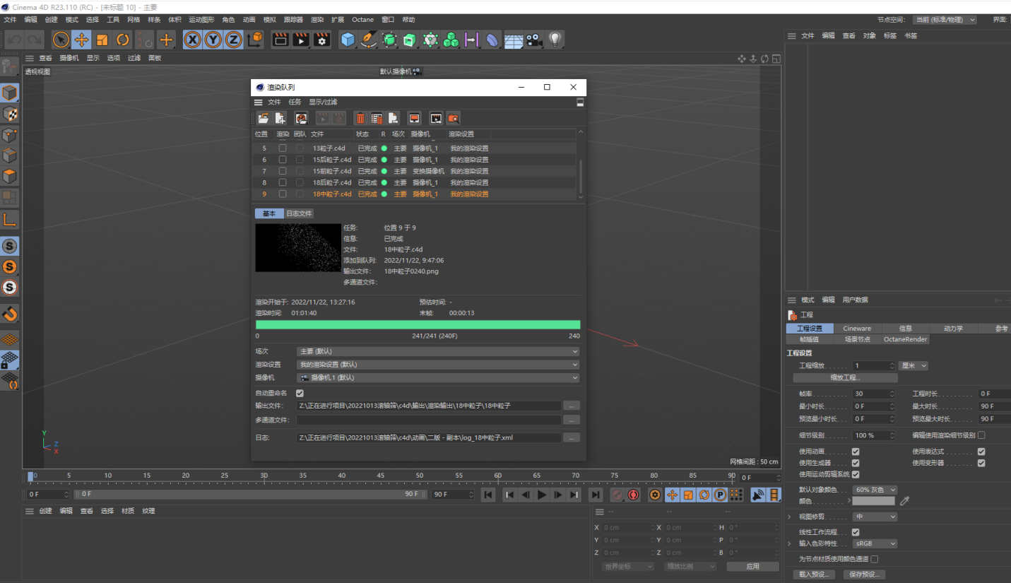Go to start of timeline
Viewport: 1011px width, 583px height.
(x=488, y=495)
